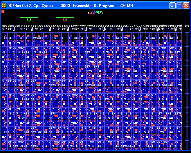Image resolution: width=191 pixels, height=153 pixels.
Task: Select the 7777777777 column header
Action: tap(137, 26)
